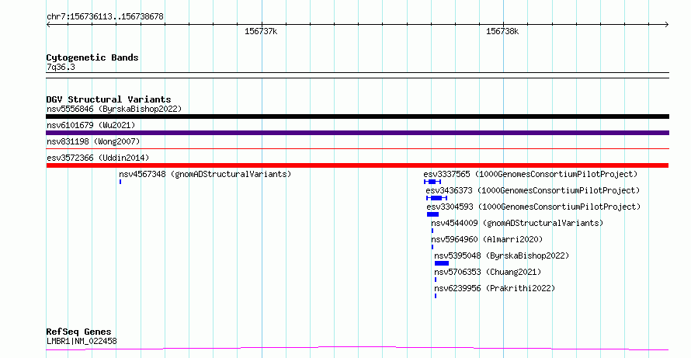
Task: Select the black nsv5556846 variant bar
Action: point(357,116)
